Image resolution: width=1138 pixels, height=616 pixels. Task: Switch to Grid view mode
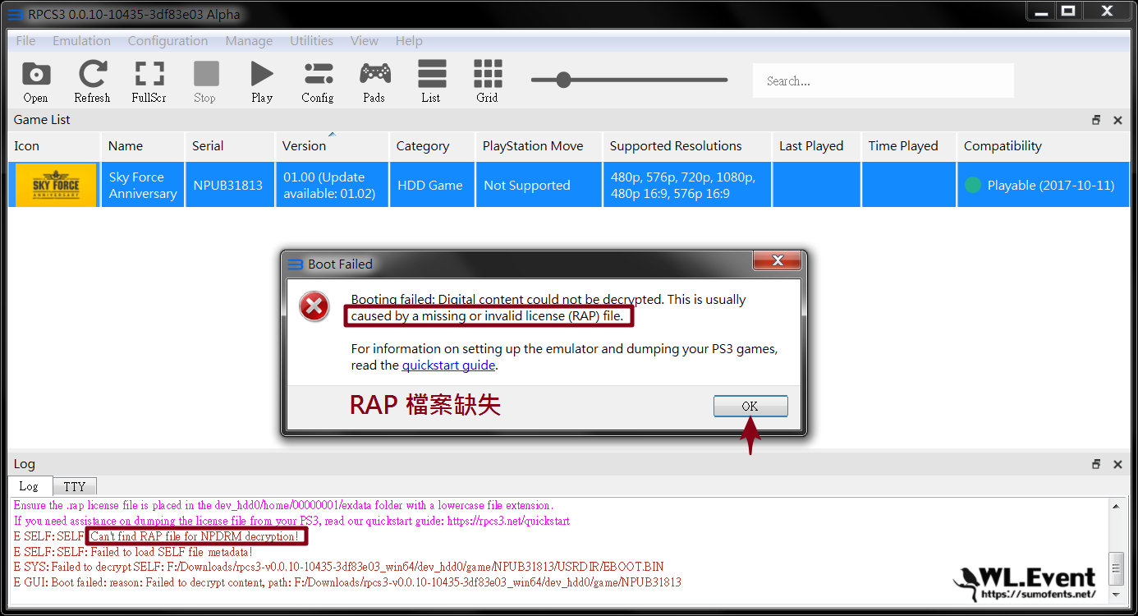coord(488,81)
